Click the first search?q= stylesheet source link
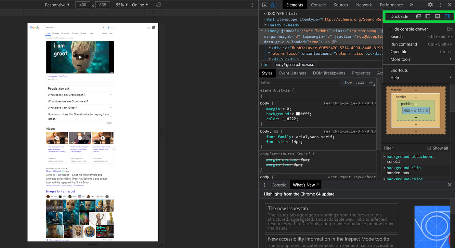The image size is (455, 248). coord(350,103)
